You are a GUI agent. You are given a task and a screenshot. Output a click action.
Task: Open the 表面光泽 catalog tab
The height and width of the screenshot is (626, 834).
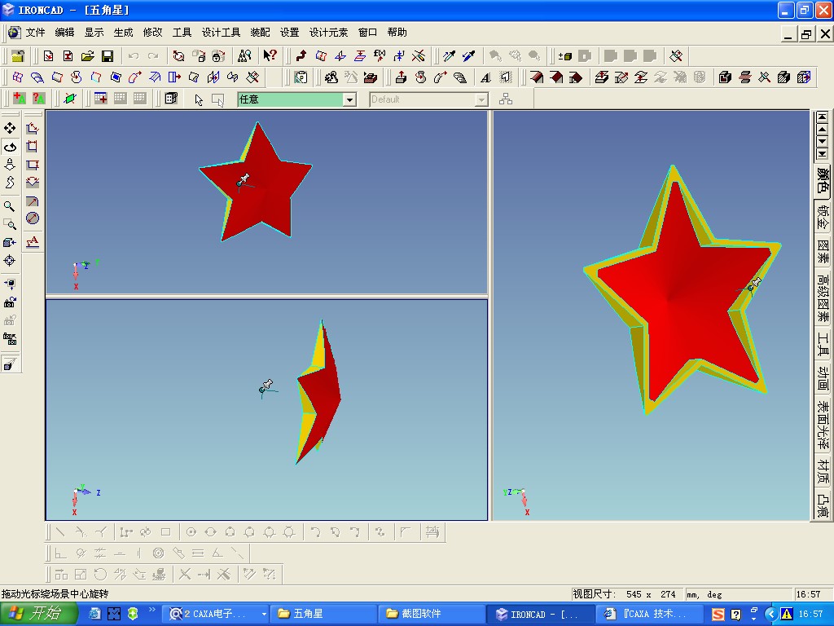[823, 425]
